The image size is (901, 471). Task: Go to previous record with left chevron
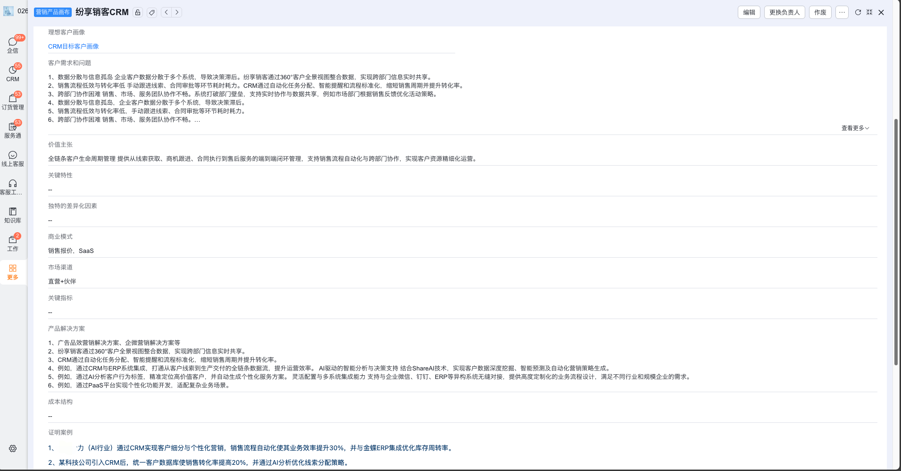point(167,12)
